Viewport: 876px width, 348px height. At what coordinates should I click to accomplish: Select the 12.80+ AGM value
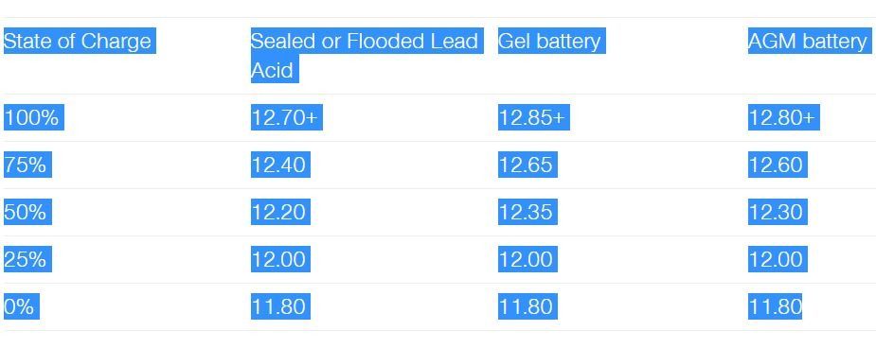[x=784, y=117]
